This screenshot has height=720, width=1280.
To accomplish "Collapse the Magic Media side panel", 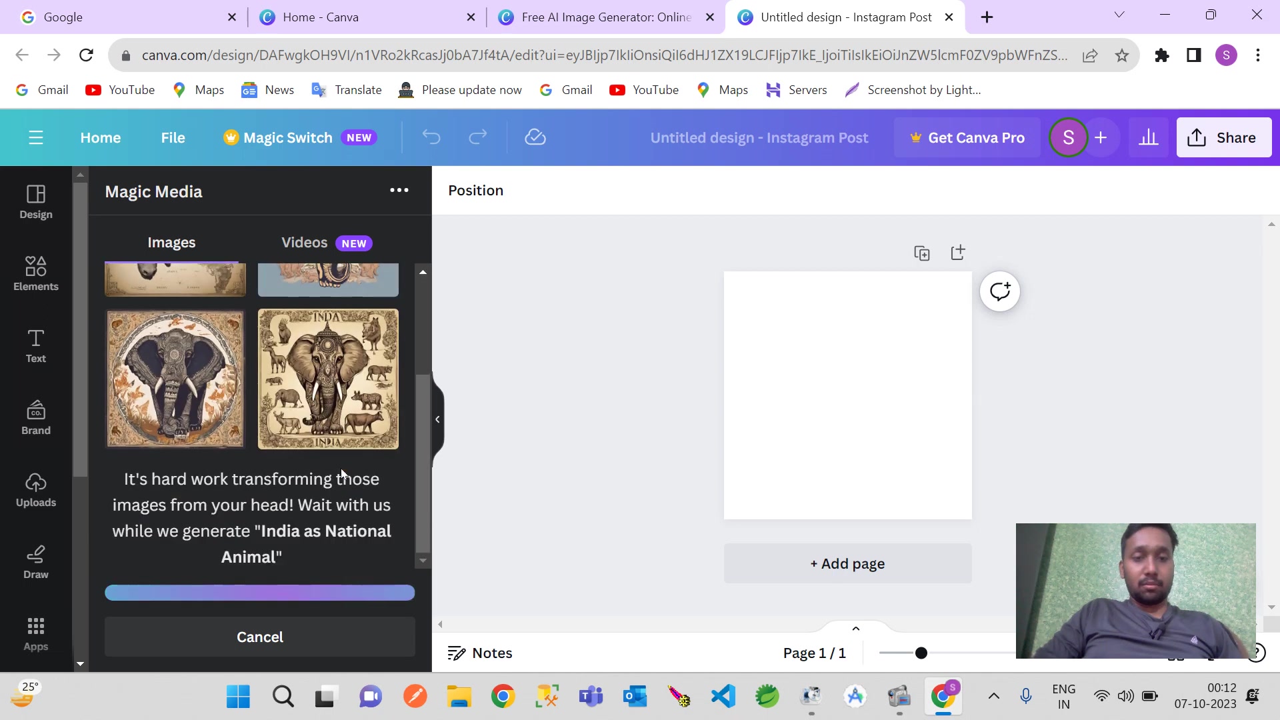I will 437,419.
